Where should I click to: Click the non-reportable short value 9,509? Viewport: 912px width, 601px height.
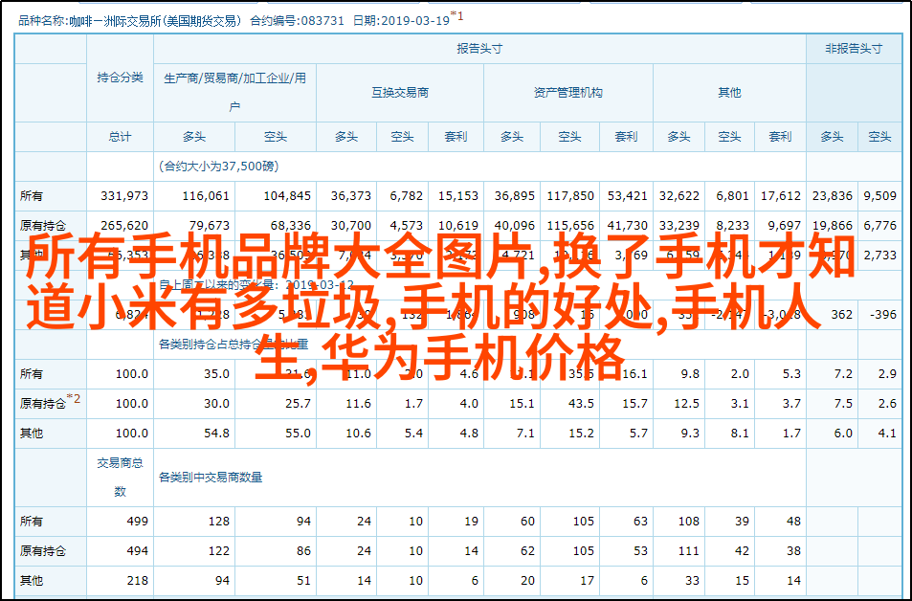pyautogui.click(x=880, y=196)
